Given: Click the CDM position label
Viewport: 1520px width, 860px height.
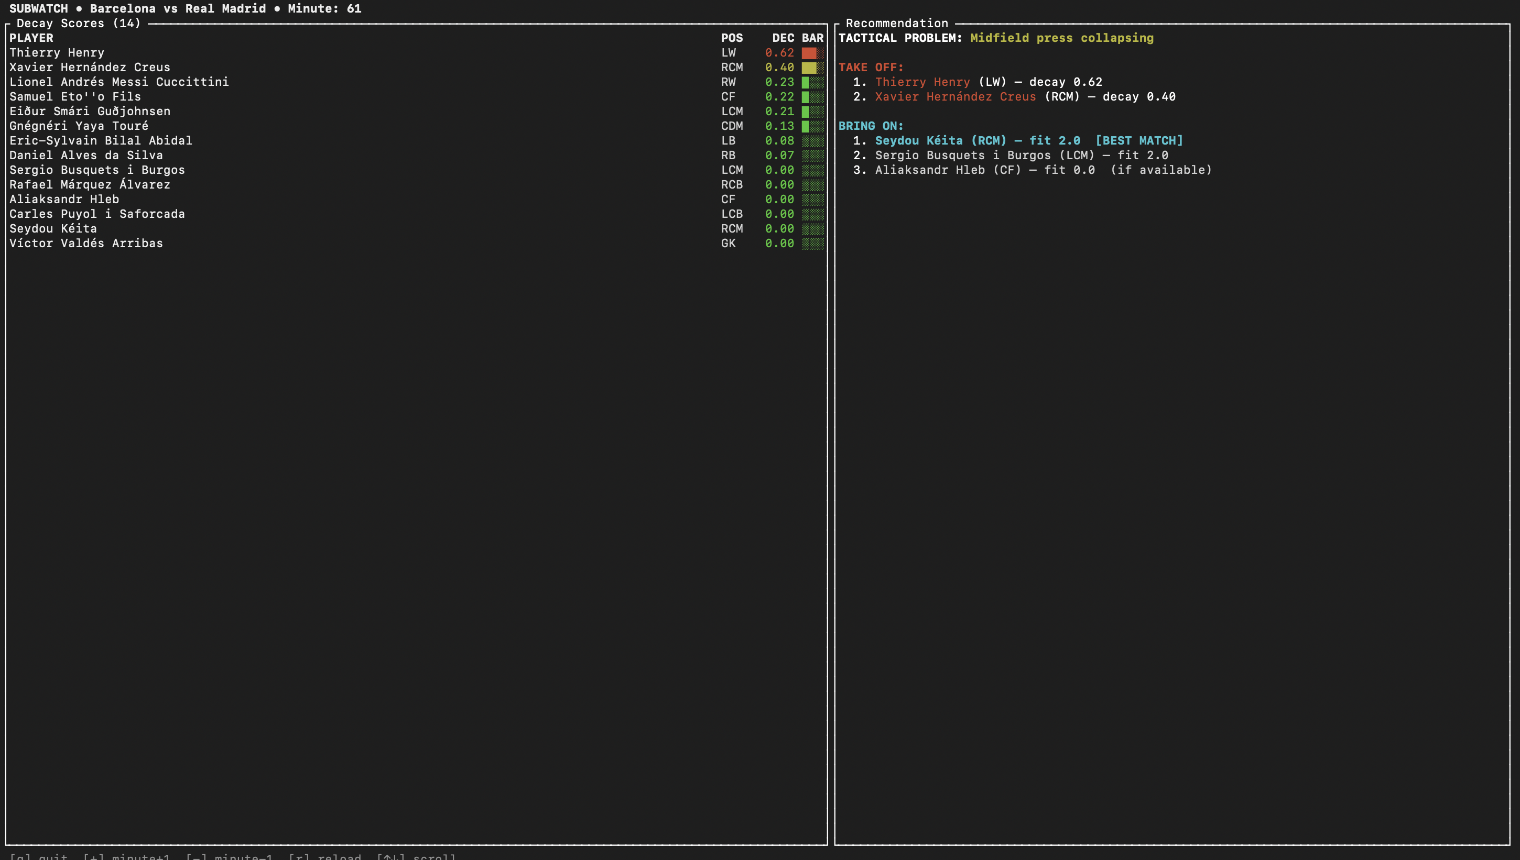Looking at the screenshot, I should coord(732,126).
